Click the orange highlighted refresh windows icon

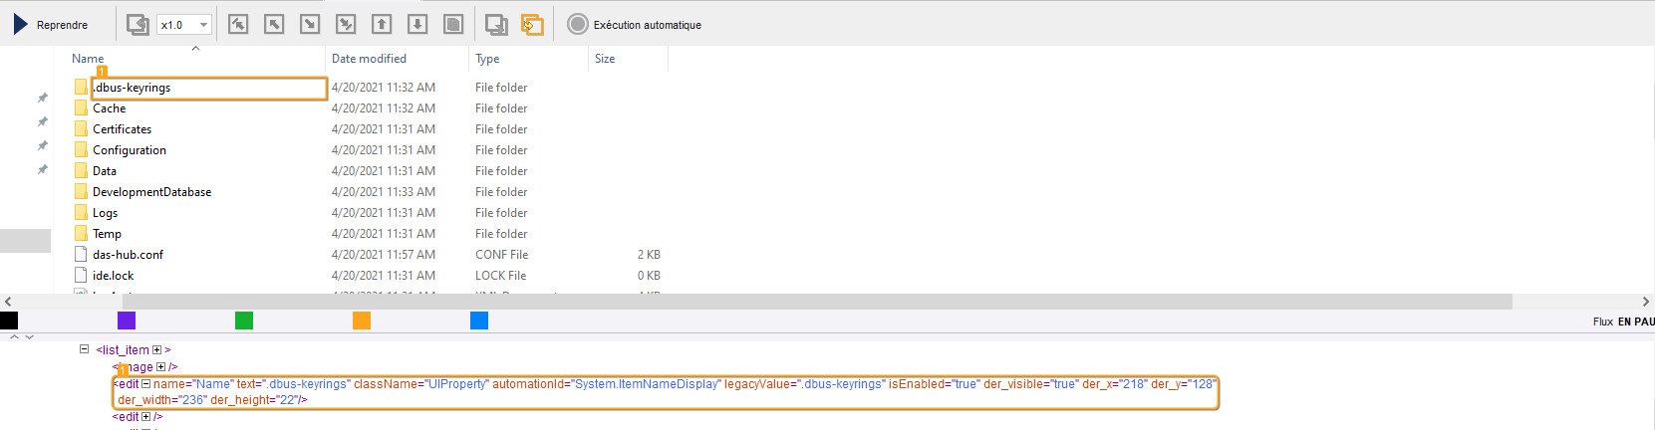[x=532, y=25]
